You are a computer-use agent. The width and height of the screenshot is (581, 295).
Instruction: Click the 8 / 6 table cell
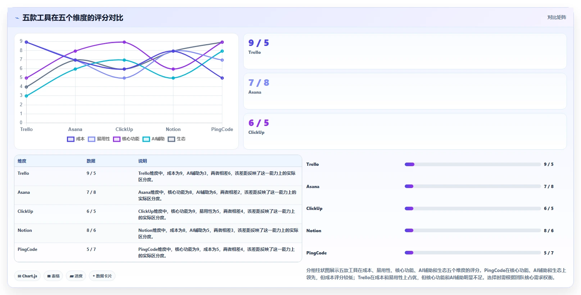pos(91,230)
